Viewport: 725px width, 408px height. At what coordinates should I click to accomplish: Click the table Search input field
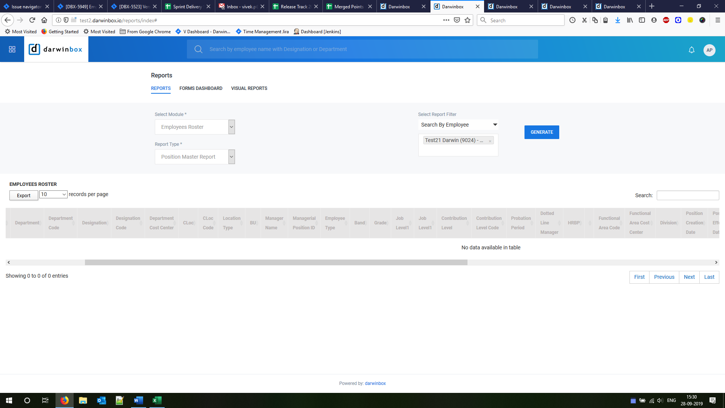pyautogui.click(x=687, y=195)
